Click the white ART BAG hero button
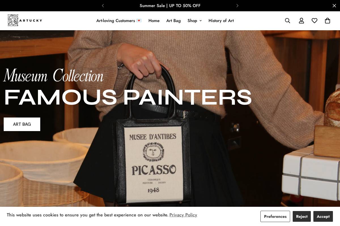 pyautogui.click(x=22, y=124)
